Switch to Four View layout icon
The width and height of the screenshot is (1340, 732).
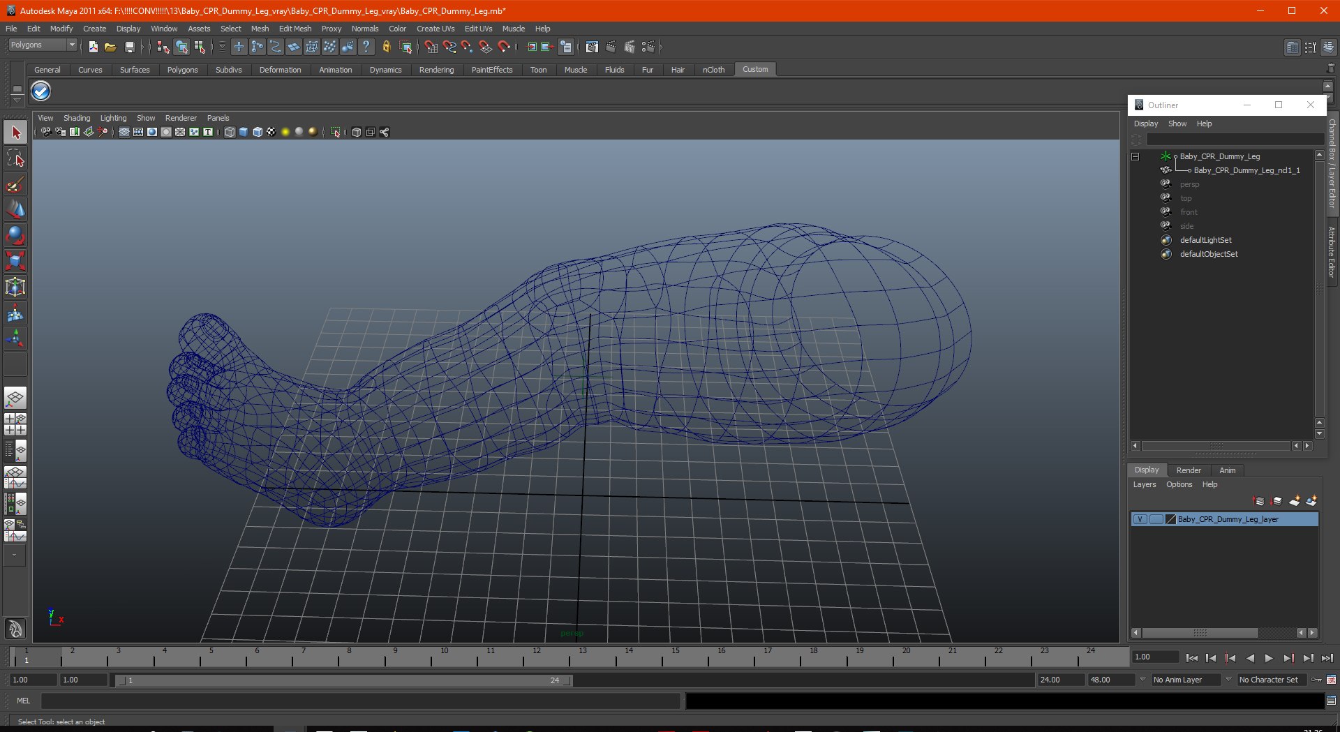15,424
